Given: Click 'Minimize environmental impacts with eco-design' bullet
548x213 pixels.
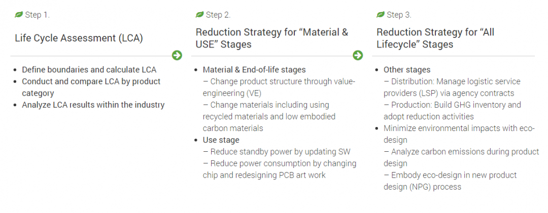Looking at the screenshot, I should [x=459, y=134].
